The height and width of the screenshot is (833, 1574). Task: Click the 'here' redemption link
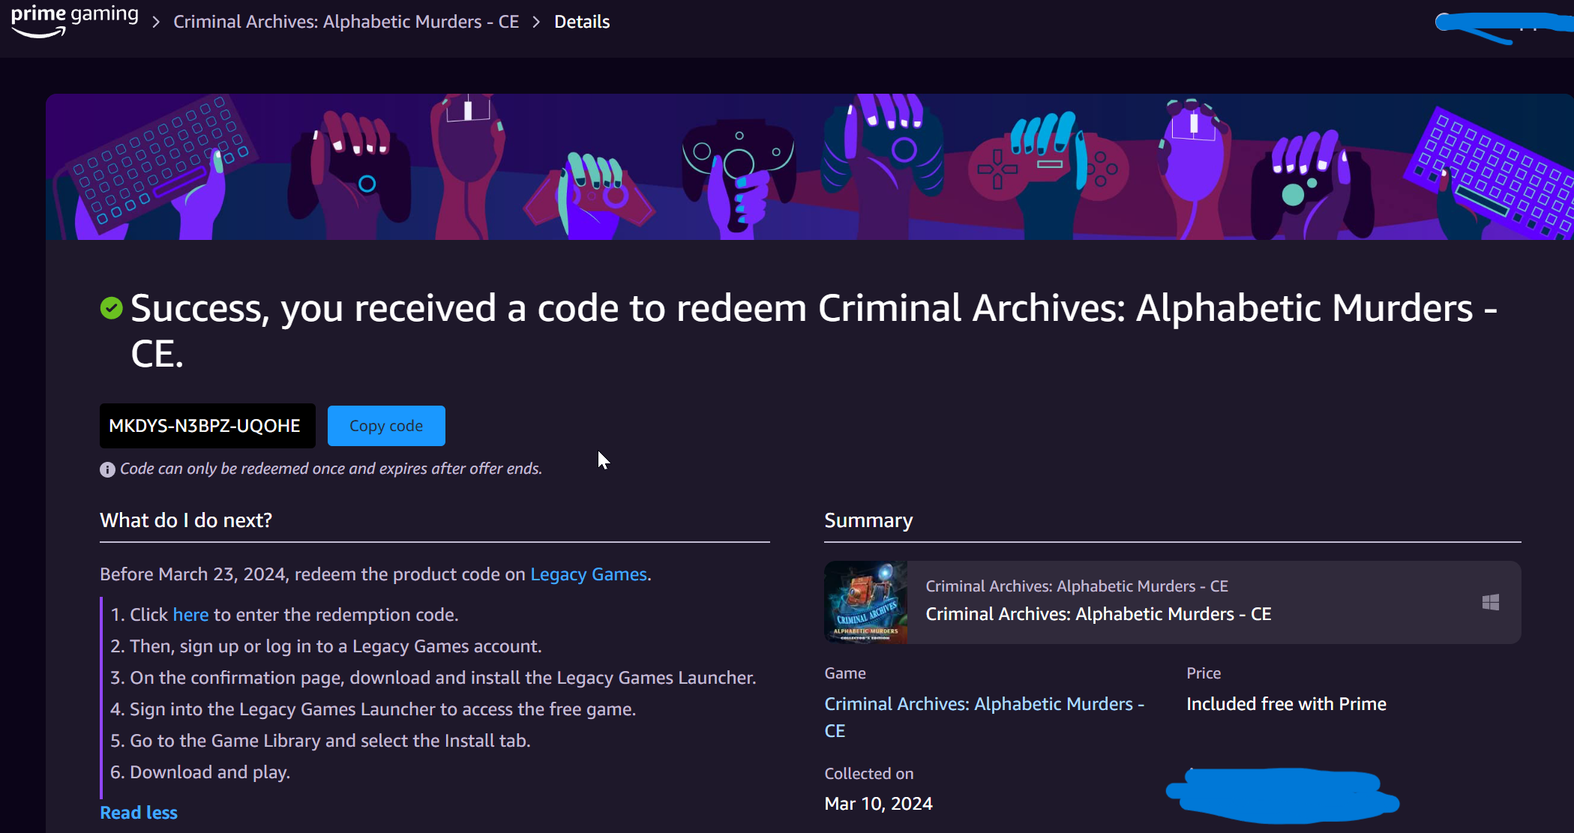click(x=190, y=615)
